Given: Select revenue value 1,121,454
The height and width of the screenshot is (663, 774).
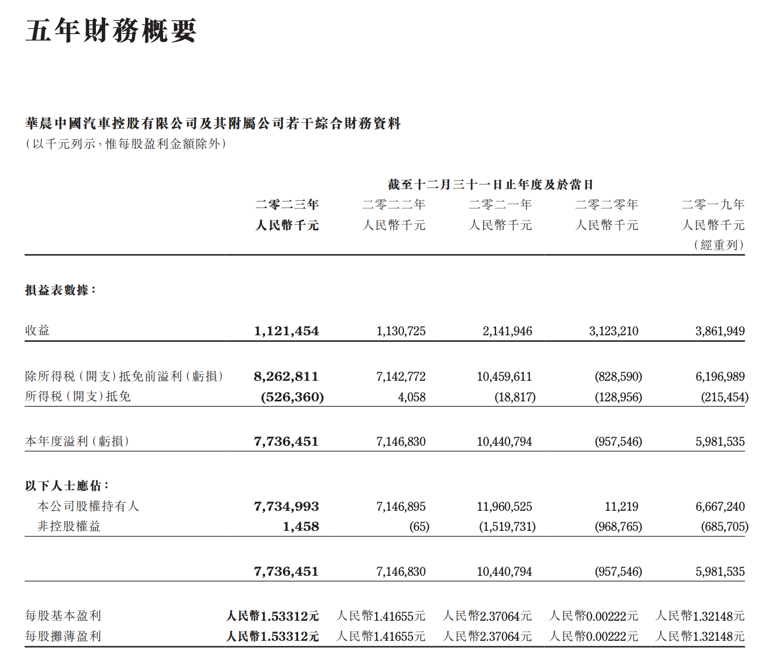Looking at the screenshot, I should pos(287,331).
